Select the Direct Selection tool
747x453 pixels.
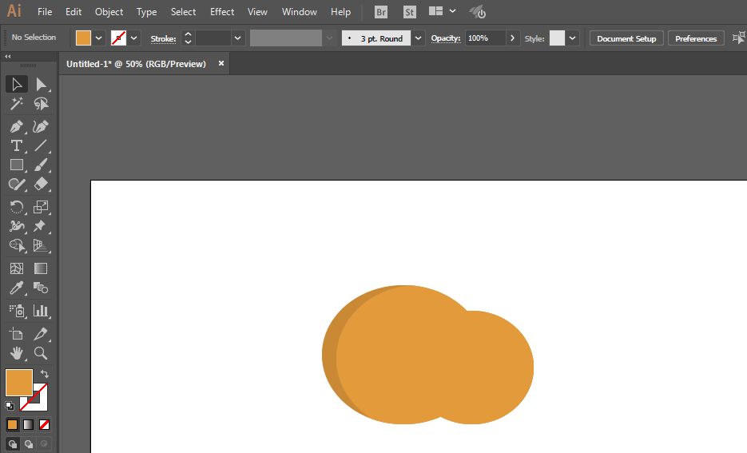click(41, 85)
